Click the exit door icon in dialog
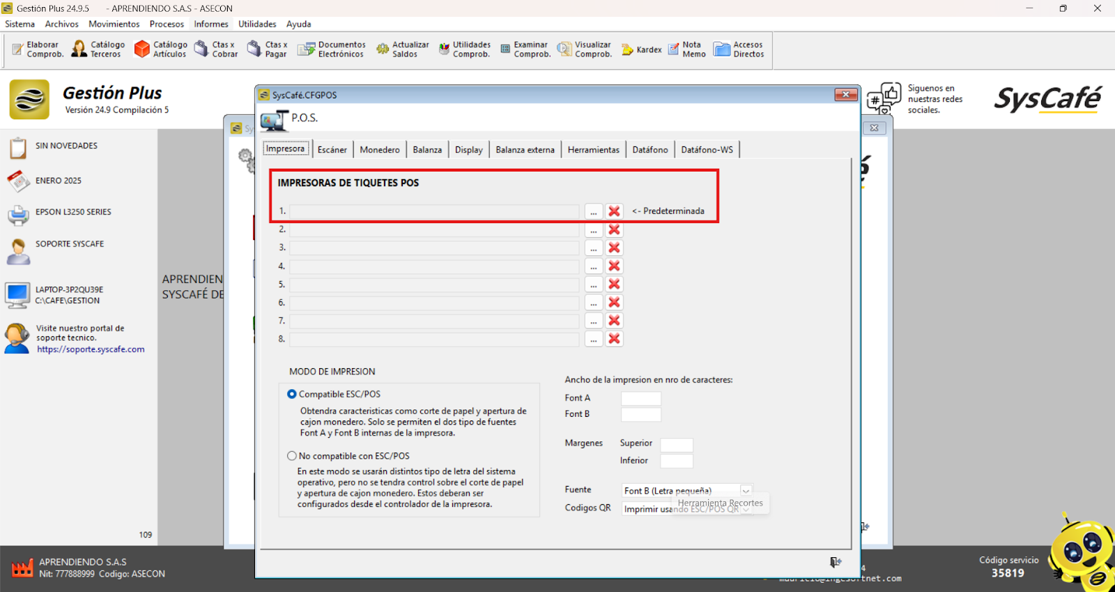Screen dimensions: 1115x592 835,562
